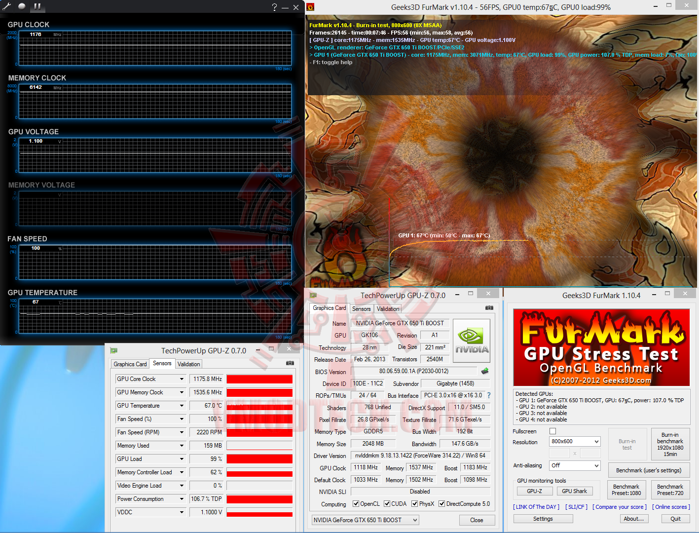Click the NVIDIA logo in GPU-Z

[x=472, y=341]
